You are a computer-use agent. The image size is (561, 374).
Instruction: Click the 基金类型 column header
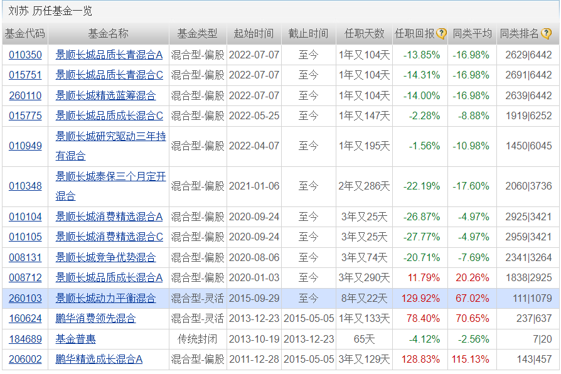pos(197,34)
